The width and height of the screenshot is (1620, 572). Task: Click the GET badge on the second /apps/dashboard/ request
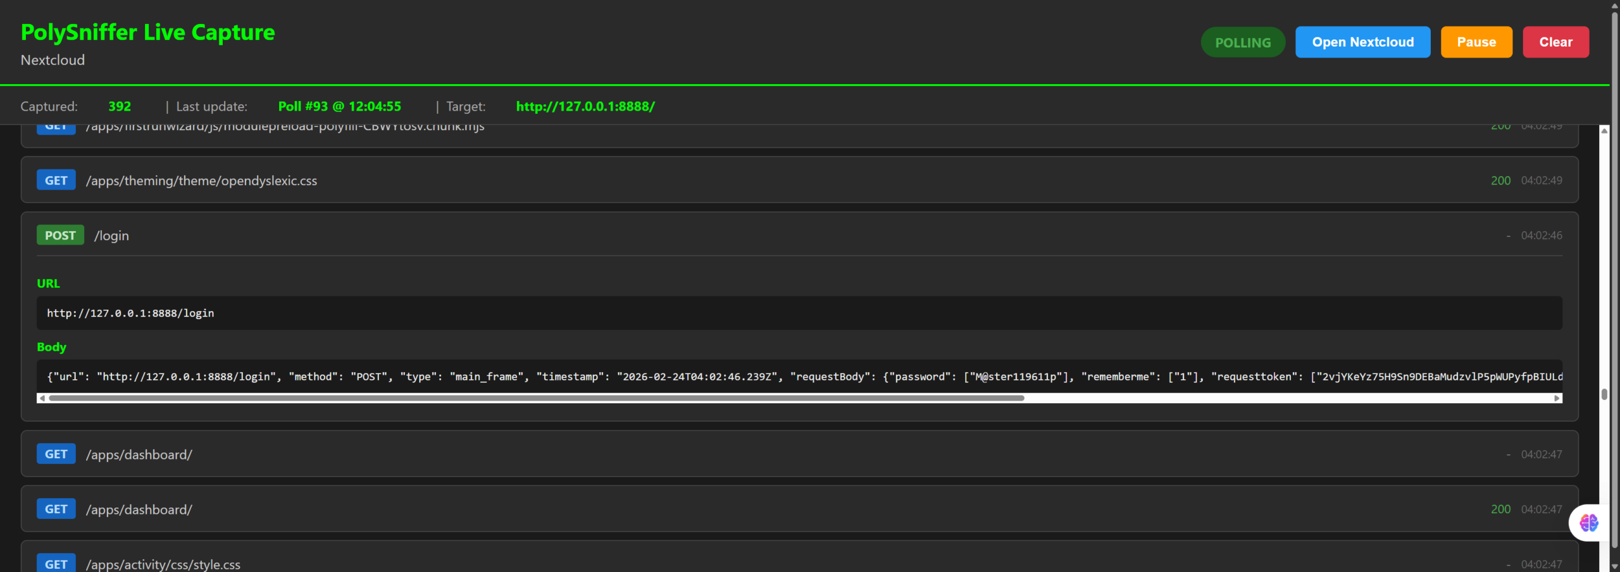(56, 508)
